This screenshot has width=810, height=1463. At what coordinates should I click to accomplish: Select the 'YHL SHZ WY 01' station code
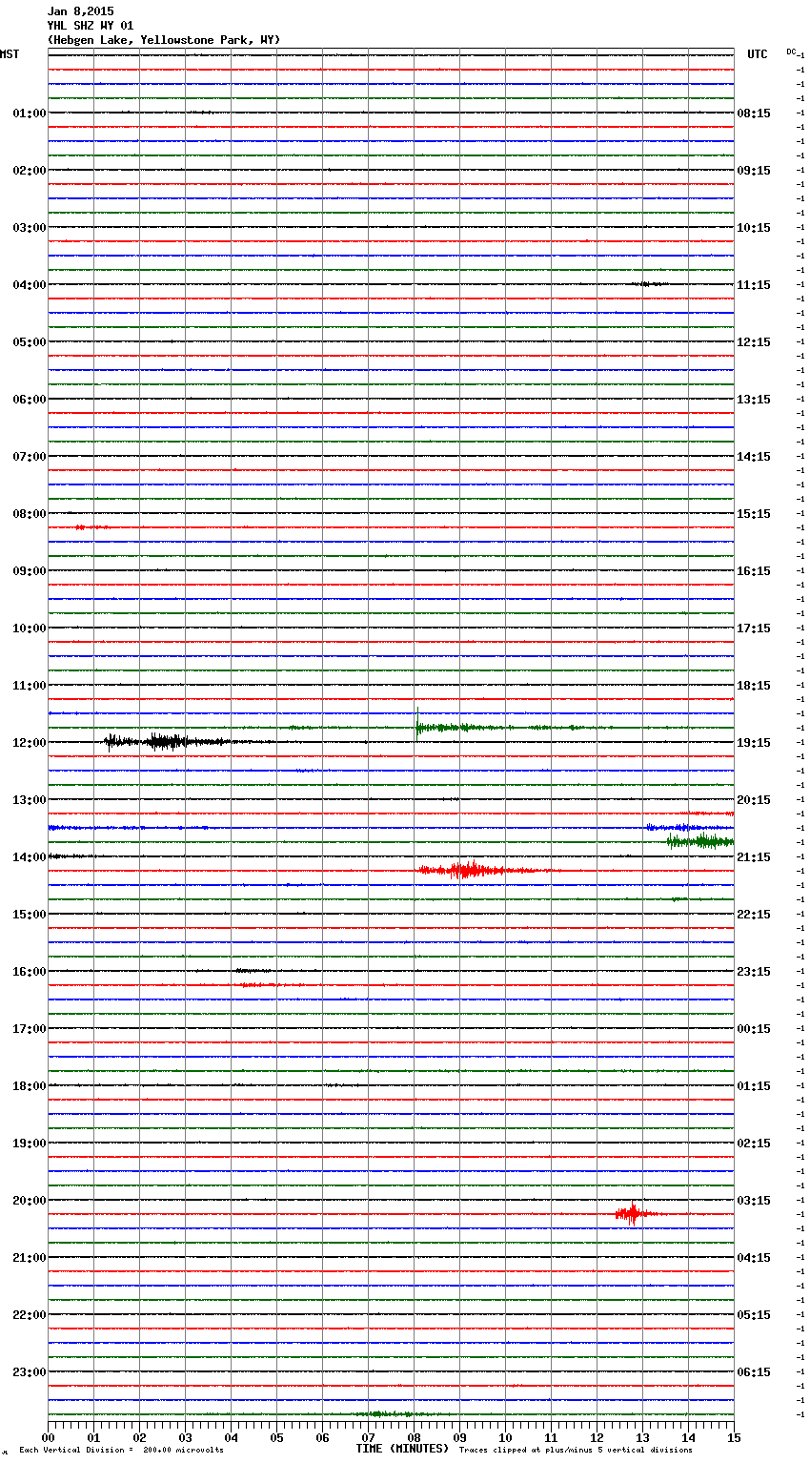[x=91, y=26]
